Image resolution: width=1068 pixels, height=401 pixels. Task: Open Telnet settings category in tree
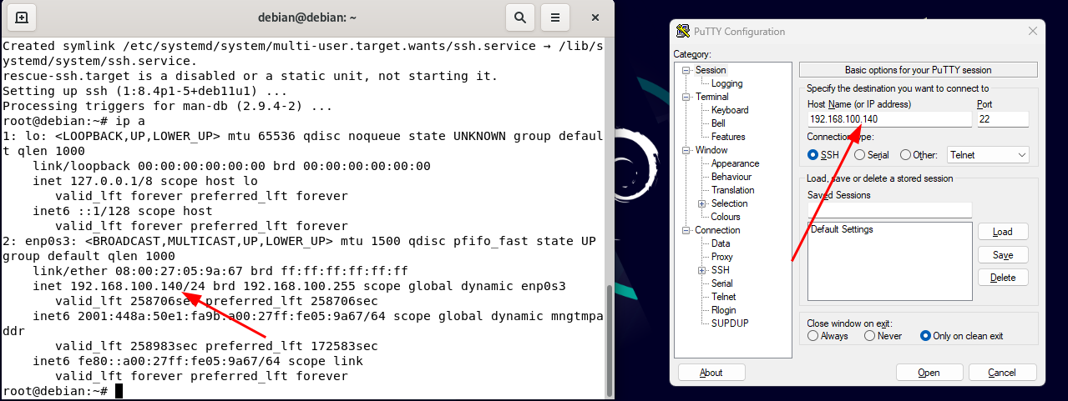tap(723, 297)
